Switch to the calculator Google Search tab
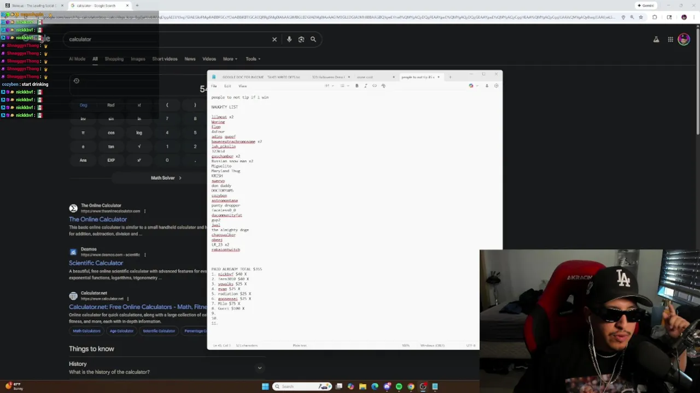 [99, 5]
